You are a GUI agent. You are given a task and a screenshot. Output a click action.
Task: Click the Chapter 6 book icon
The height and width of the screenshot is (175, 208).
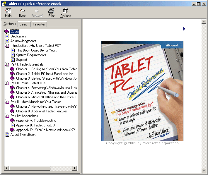12,97
